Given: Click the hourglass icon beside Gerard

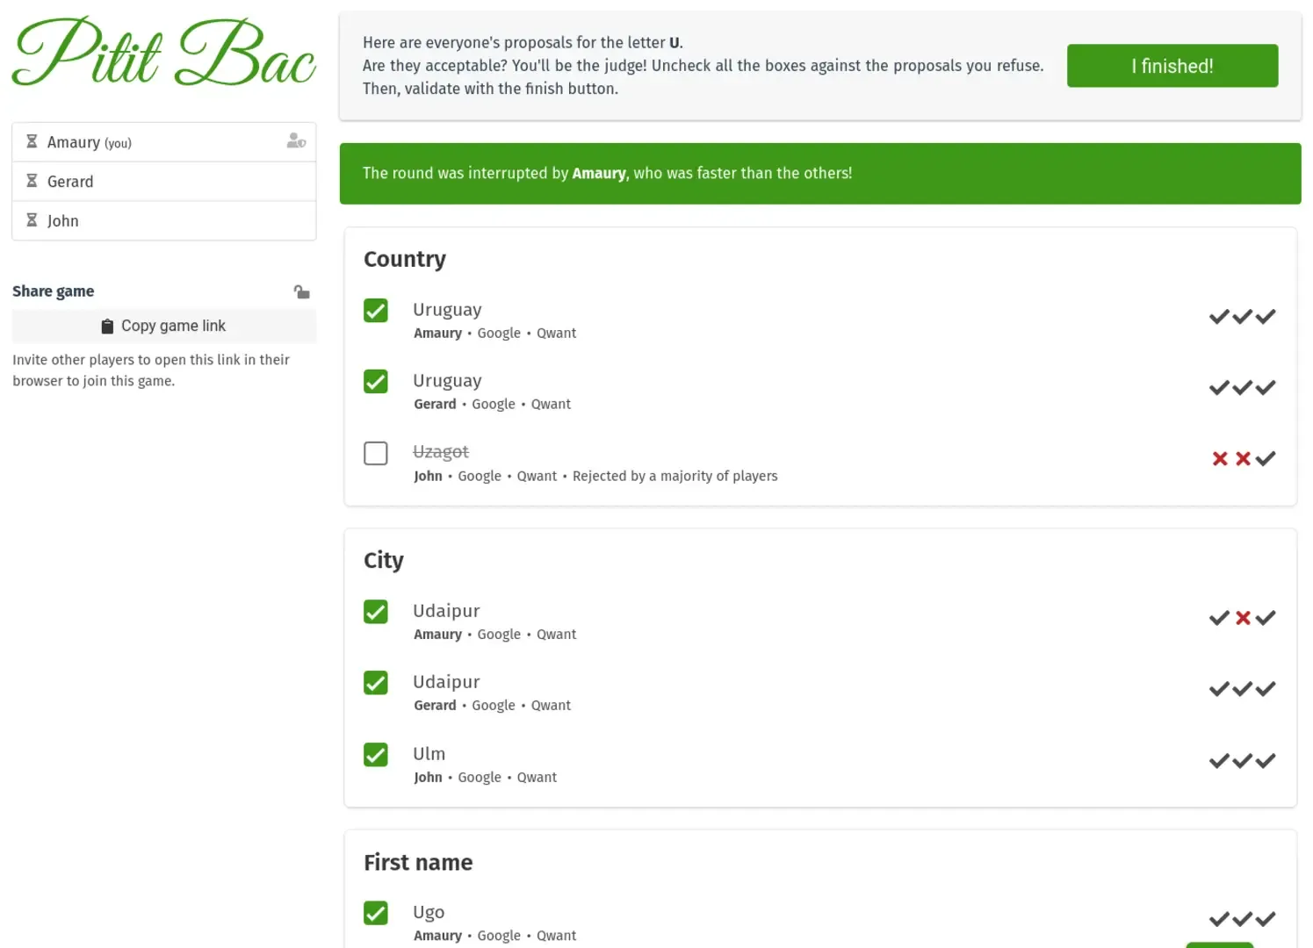Looking at the screenshot, I should 32,181.
